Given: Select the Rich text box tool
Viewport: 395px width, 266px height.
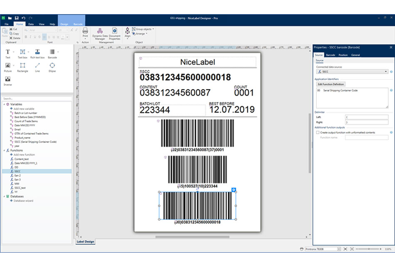Looking at the screenshot, I should (37, 54).
